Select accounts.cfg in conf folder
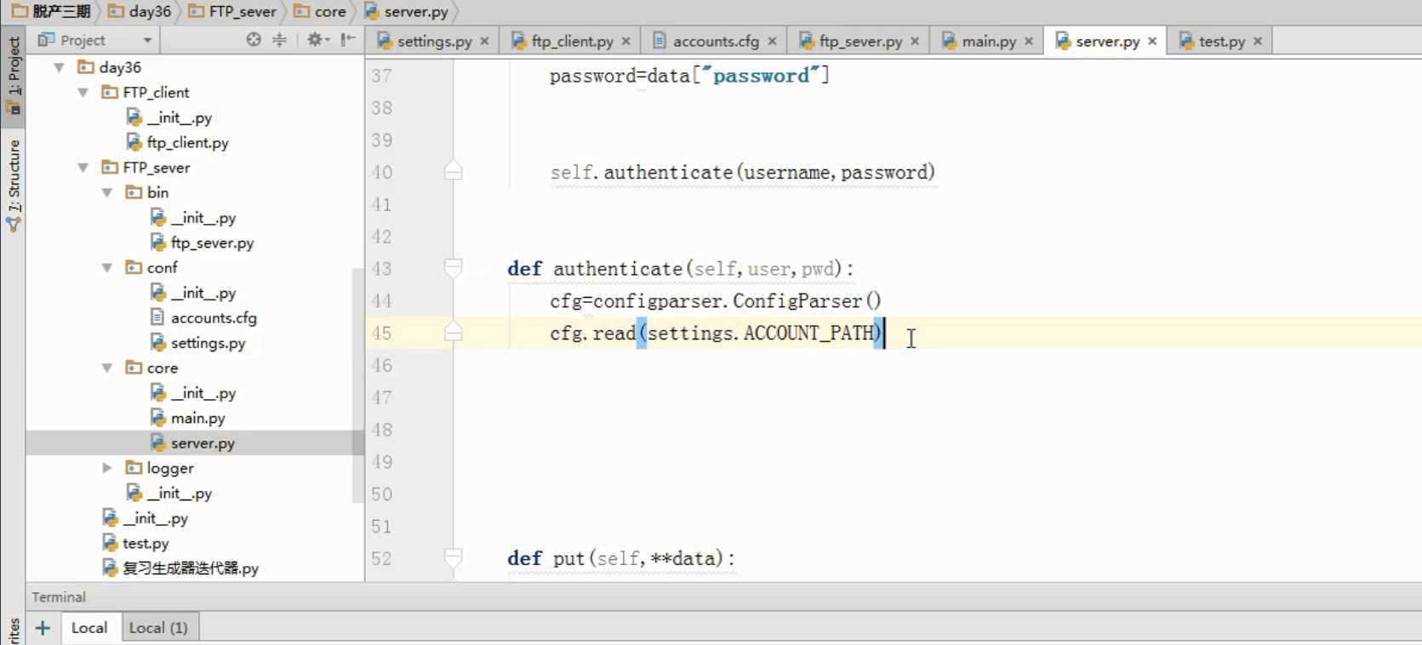Viewport: 1422px width, 645px height. click(214, 317)
